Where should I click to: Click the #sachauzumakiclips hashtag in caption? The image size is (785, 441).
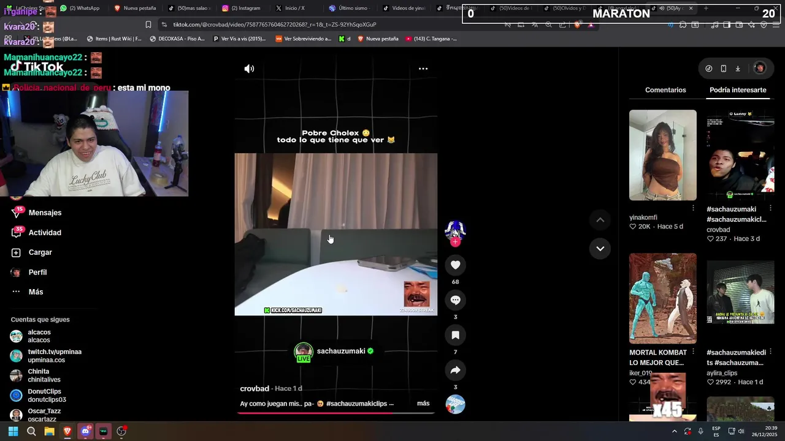pos(357,404)
